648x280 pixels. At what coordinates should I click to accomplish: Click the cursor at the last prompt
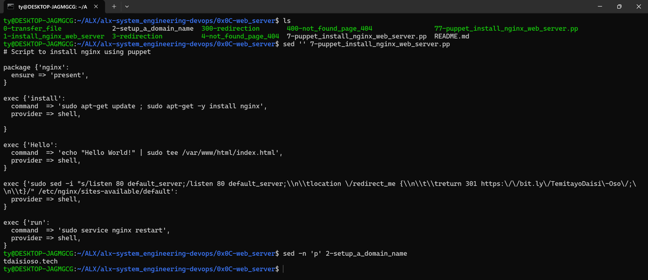click(x=283, y=269)
